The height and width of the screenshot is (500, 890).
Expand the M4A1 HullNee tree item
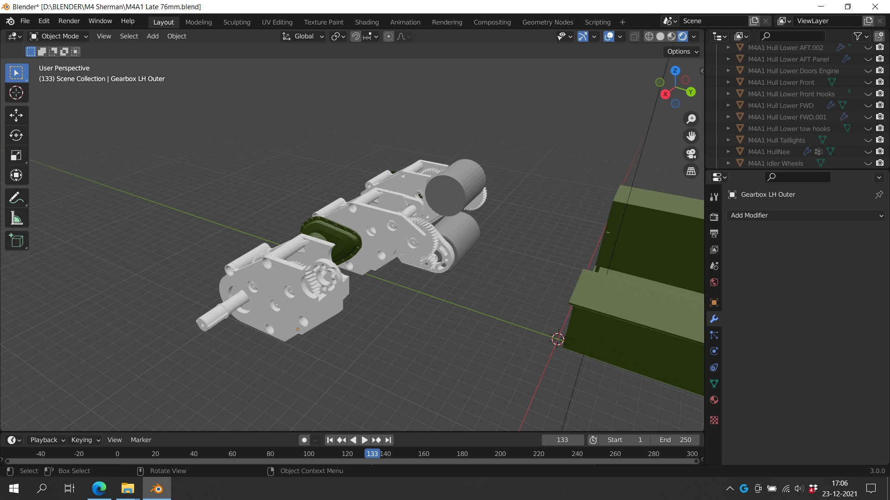[728, 152]
